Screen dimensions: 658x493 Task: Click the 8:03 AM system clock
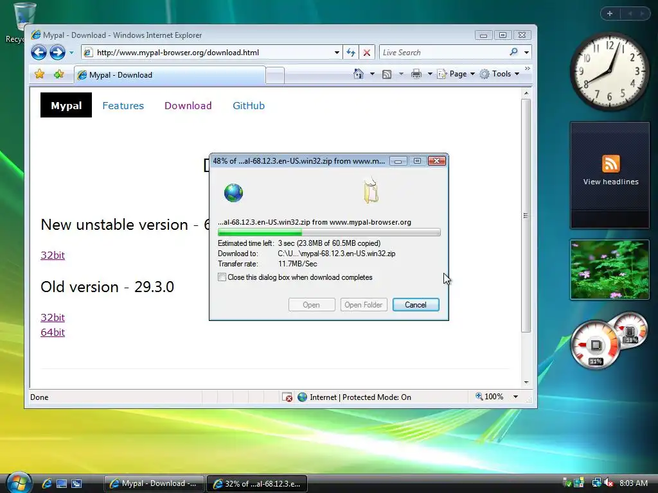(634, 483)
